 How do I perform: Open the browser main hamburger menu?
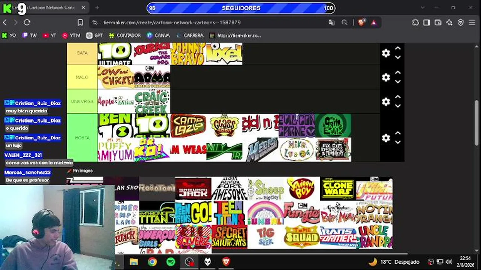[x=472, y=22]
